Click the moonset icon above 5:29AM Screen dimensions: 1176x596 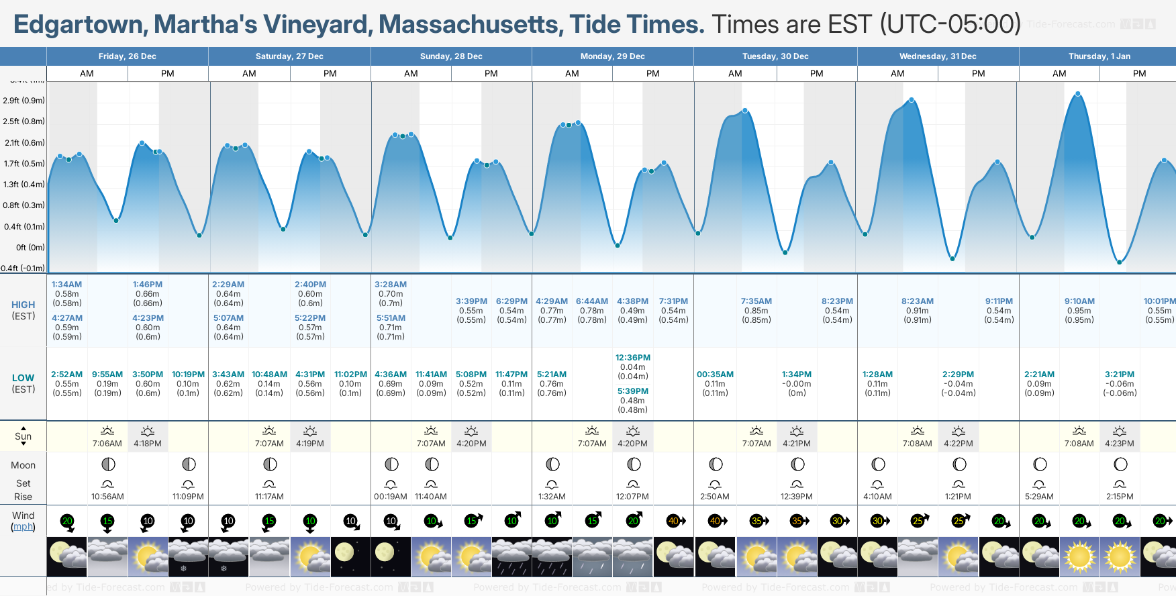click(1039, 484)
